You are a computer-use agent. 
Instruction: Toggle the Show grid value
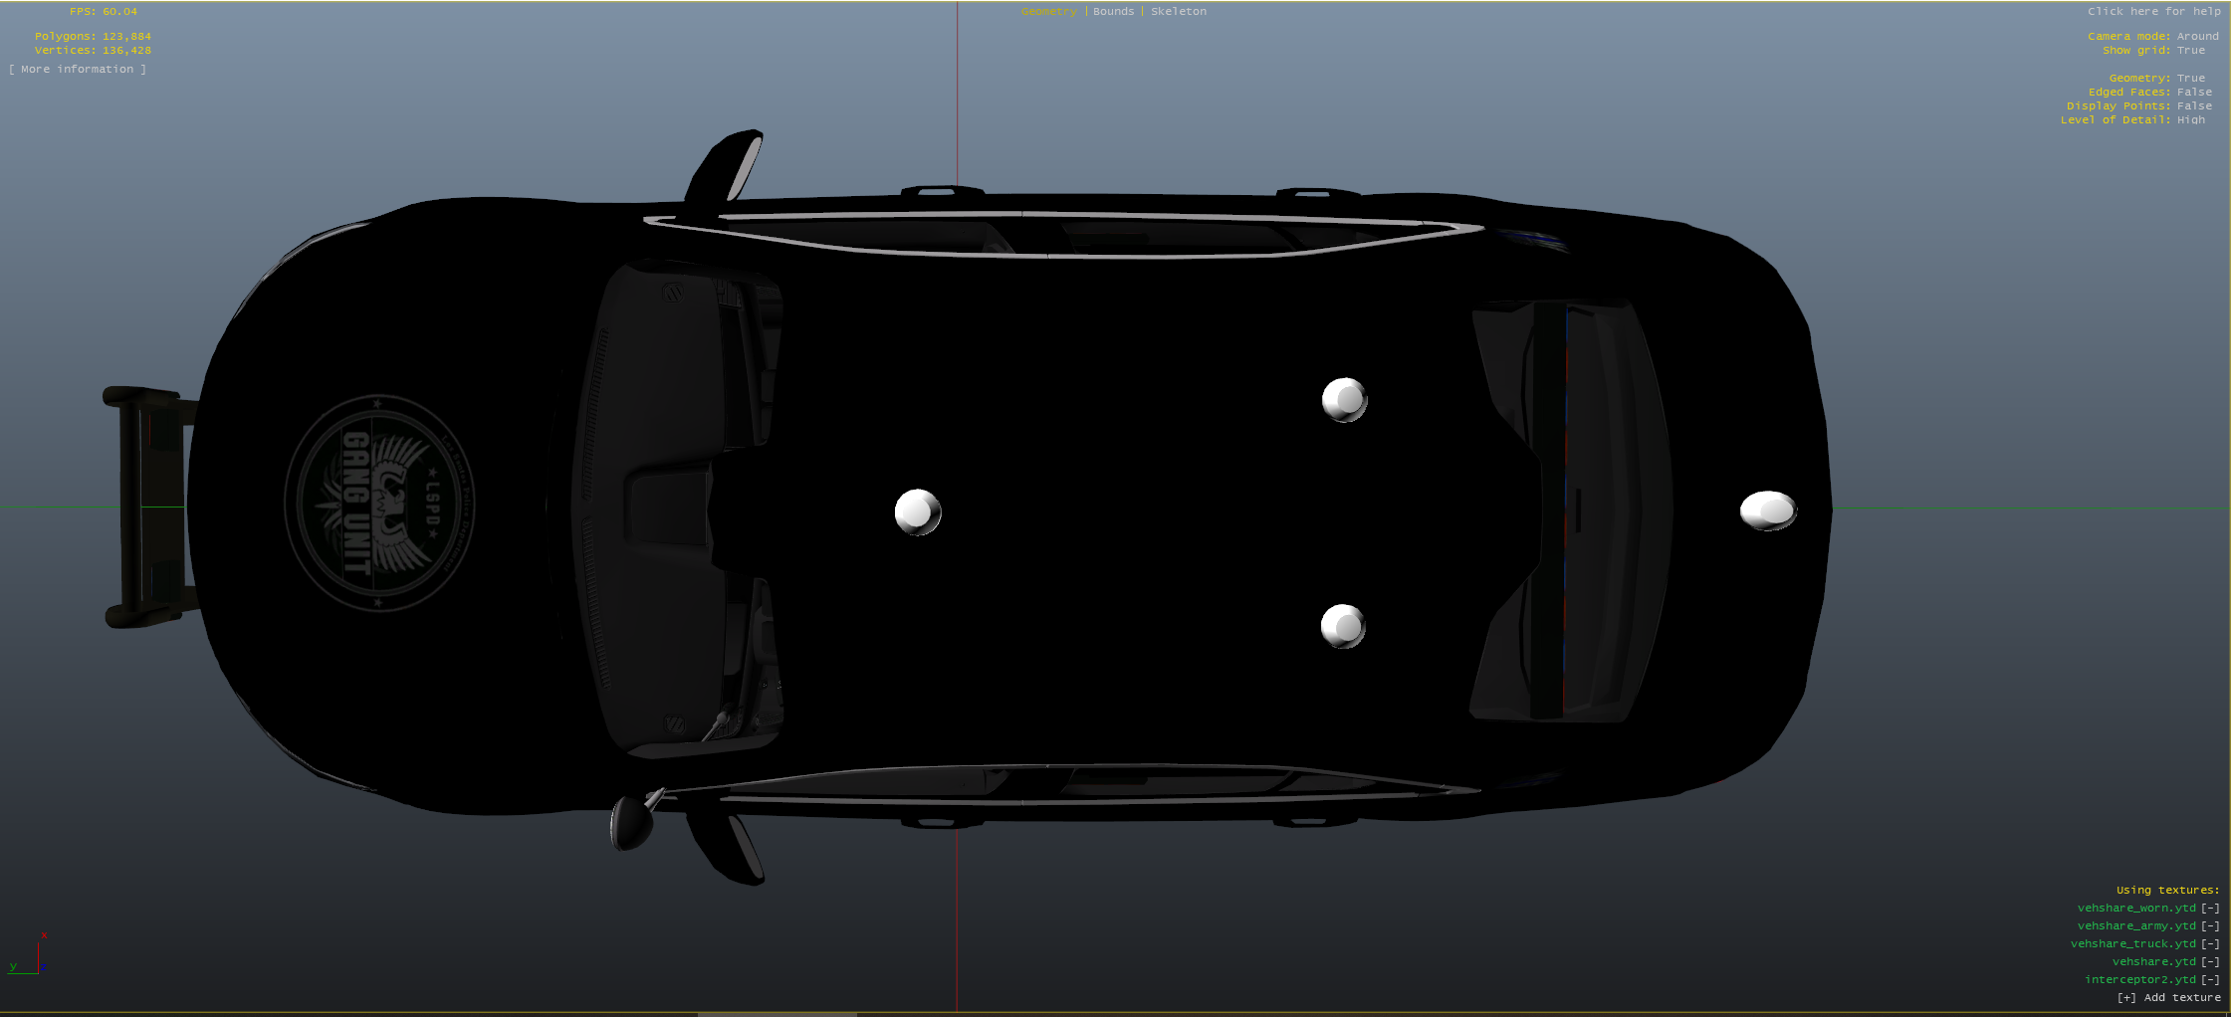click(x=2190, y=50)
